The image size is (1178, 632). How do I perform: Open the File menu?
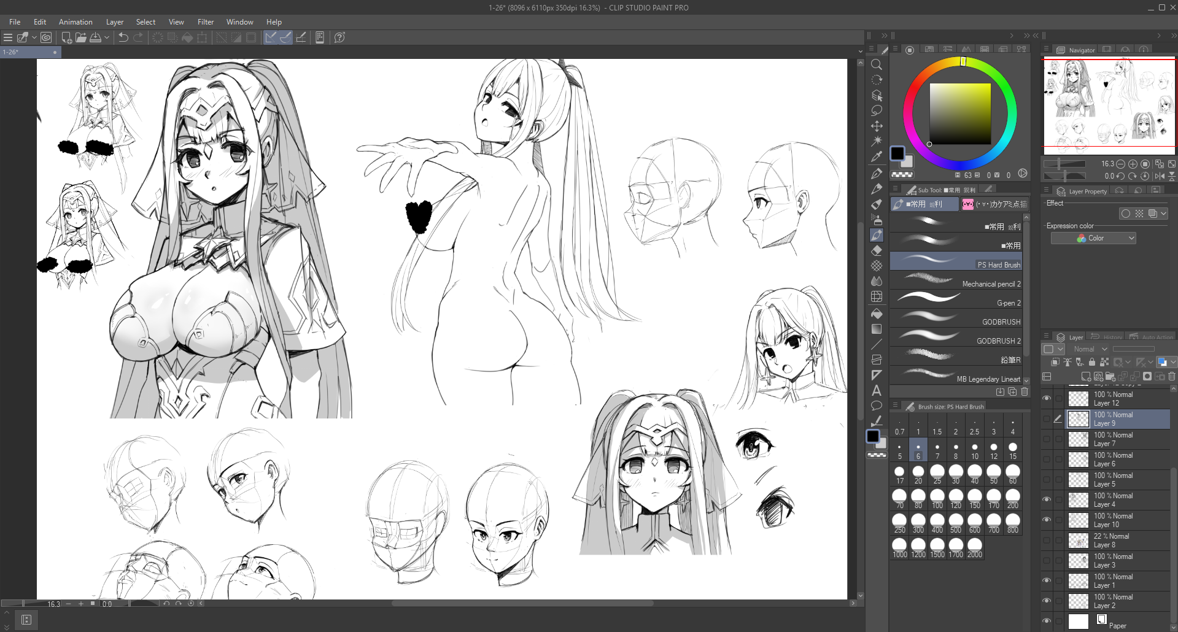tap(15, 22)
